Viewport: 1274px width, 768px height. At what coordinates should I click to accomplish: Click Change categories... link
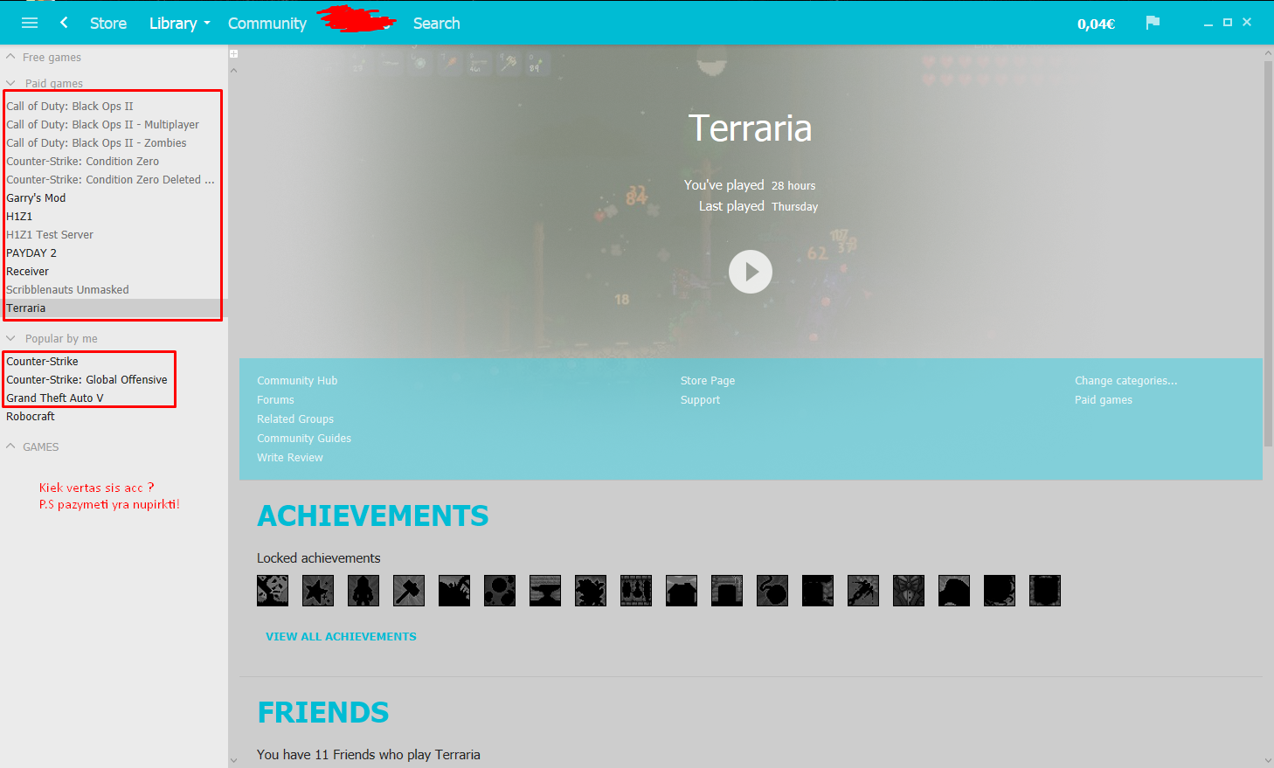point(1126,381)
